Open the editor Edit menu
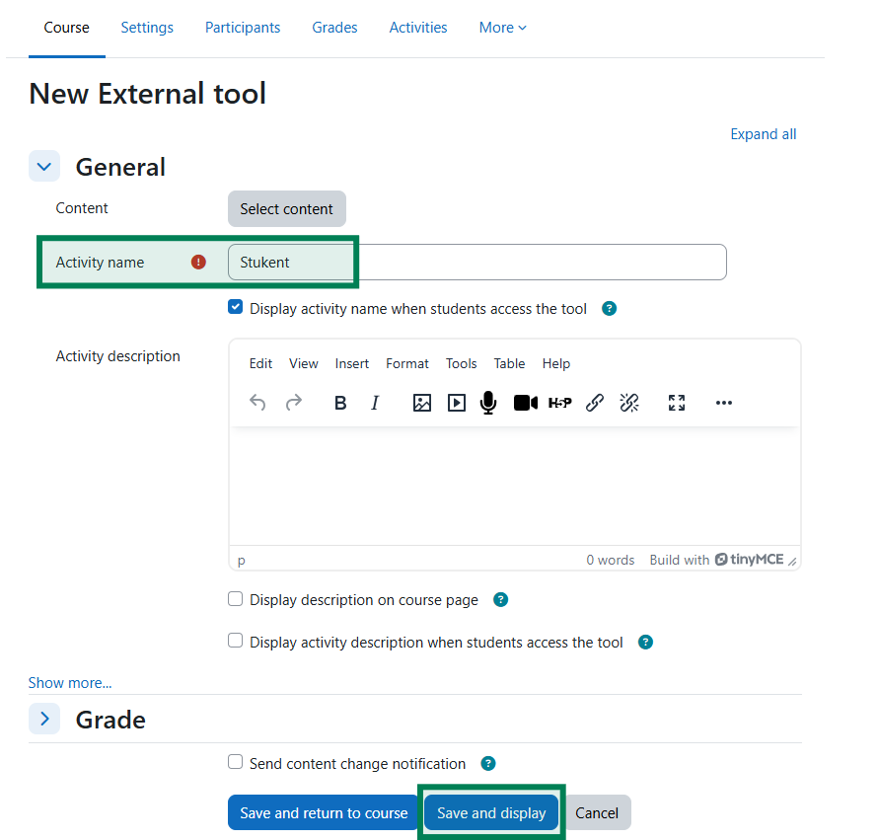878x840 pixels. [x=260, y=363]
